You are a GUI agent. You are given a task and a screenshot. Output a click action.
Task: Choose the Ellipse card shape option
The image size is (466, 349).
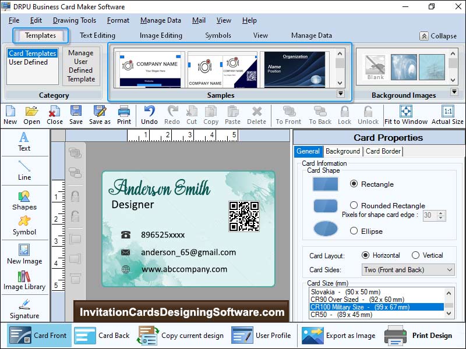point(354,231)
